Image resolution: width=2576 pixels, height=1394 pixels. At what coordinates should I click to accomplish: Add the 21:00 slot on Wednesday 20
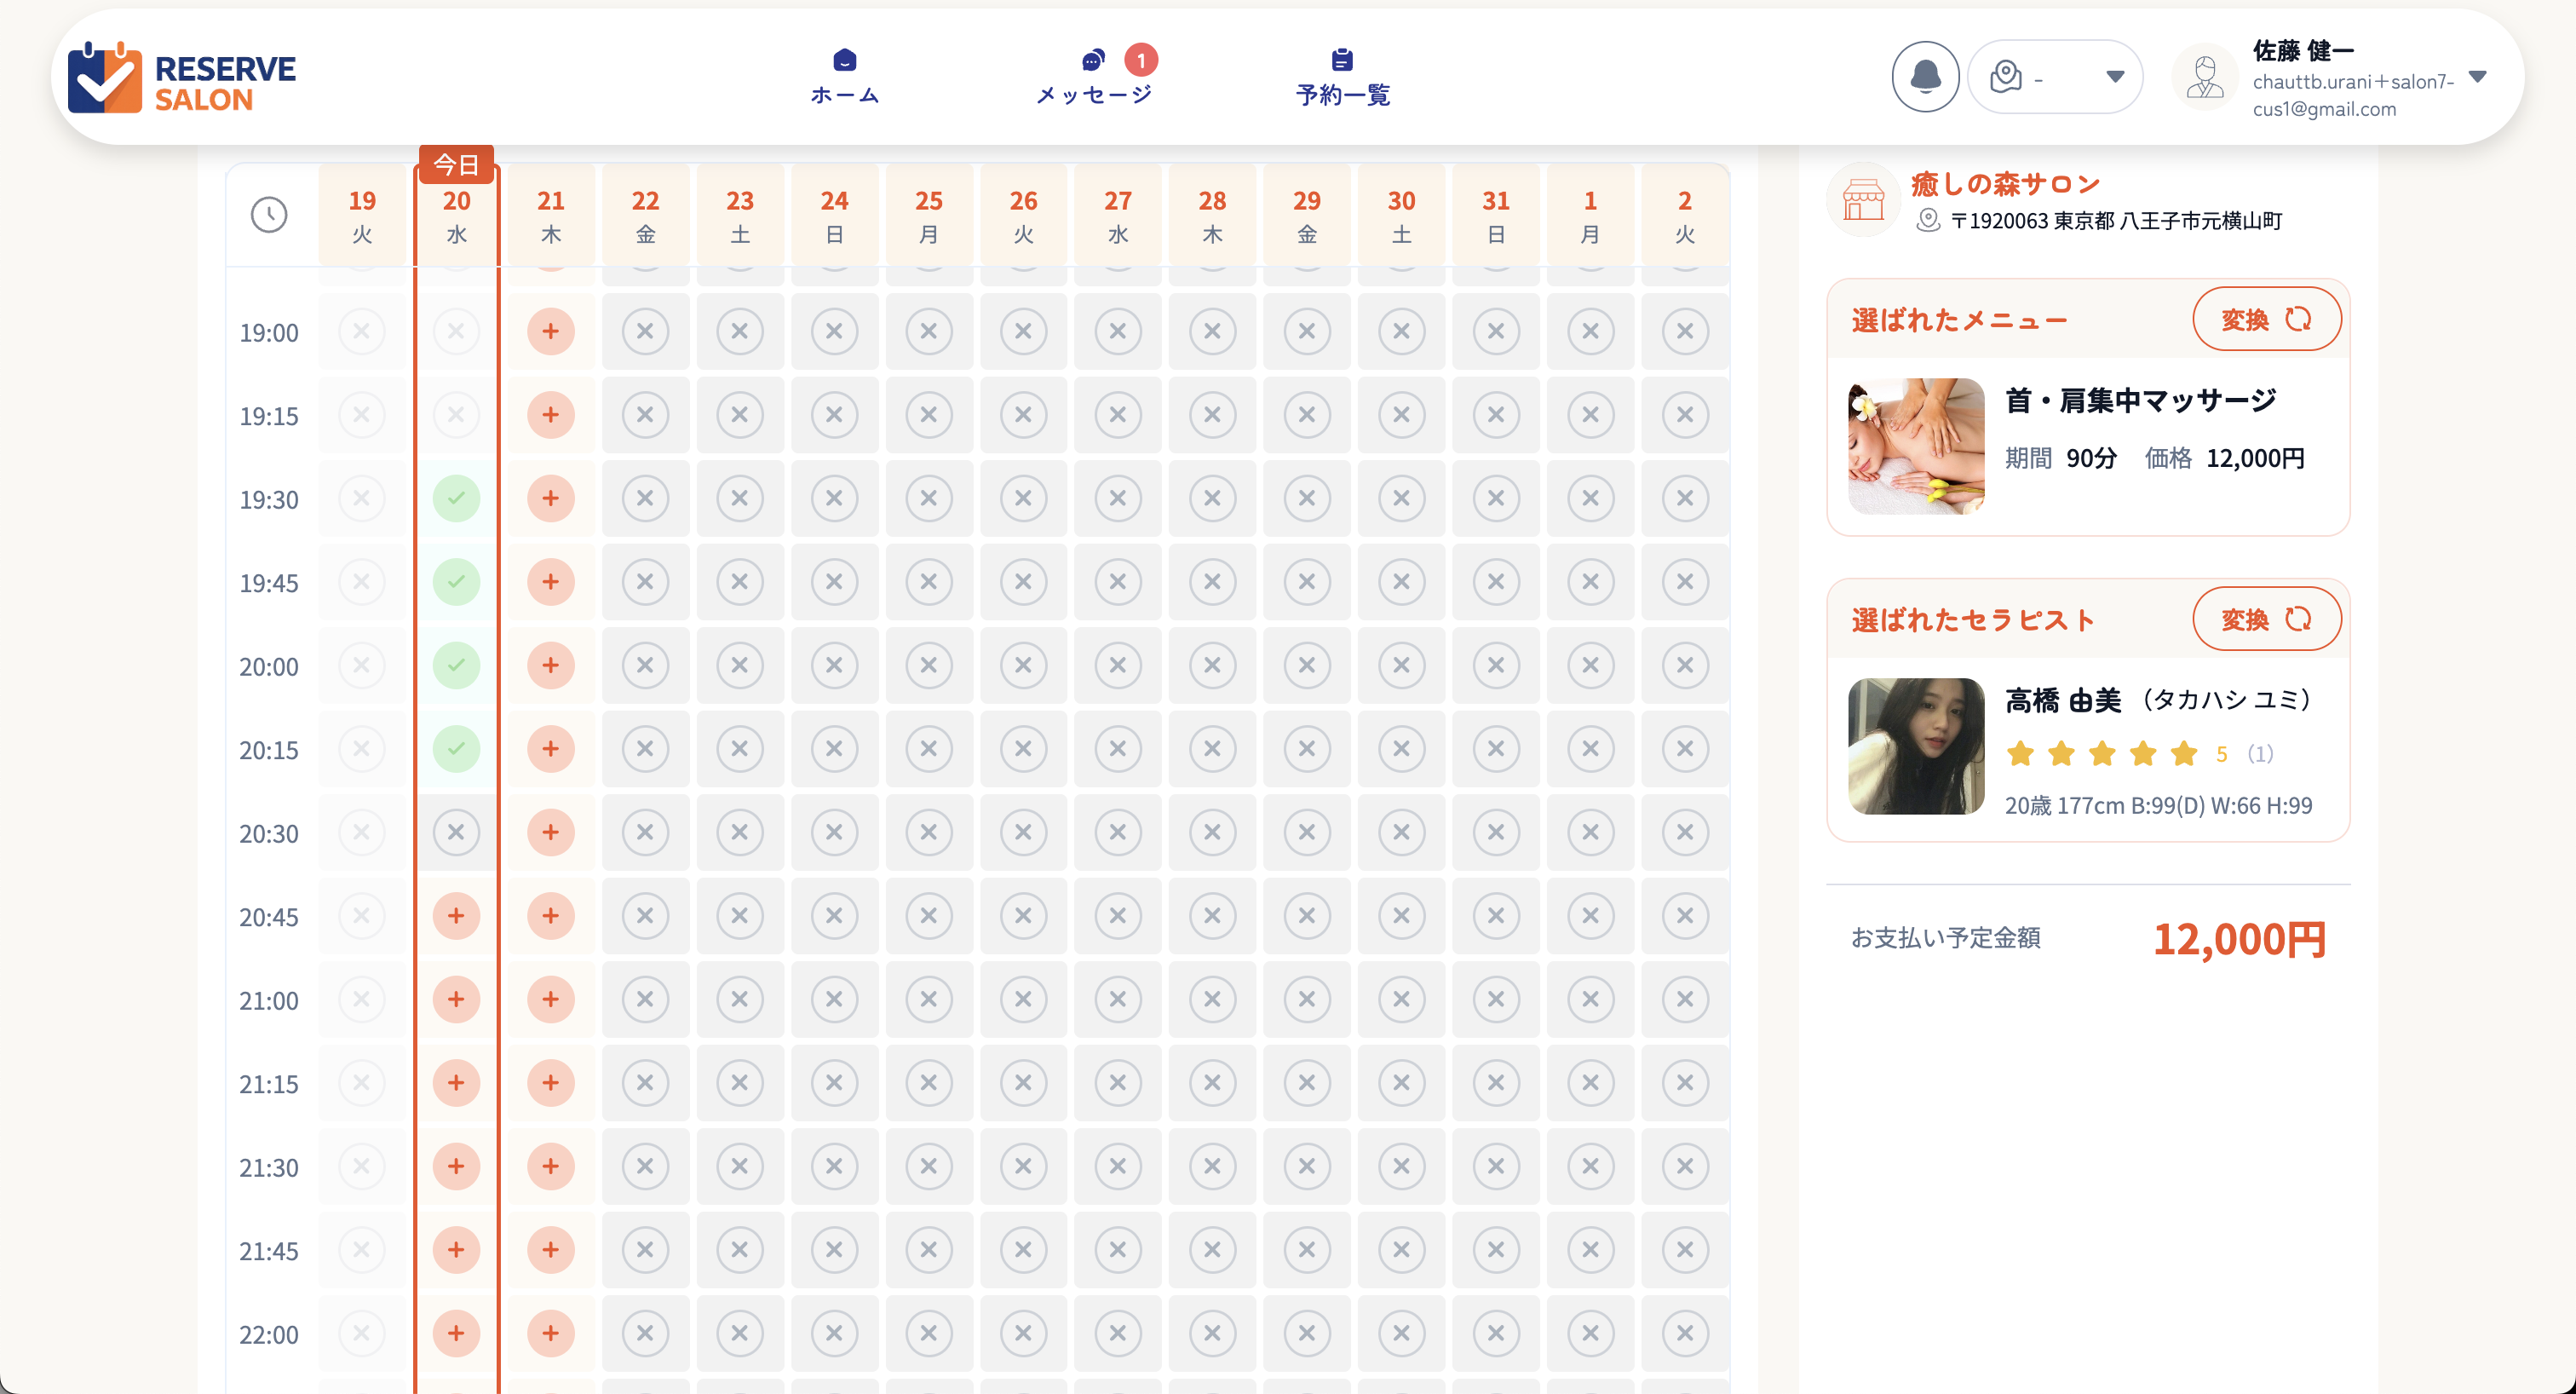tap(456, 999)
